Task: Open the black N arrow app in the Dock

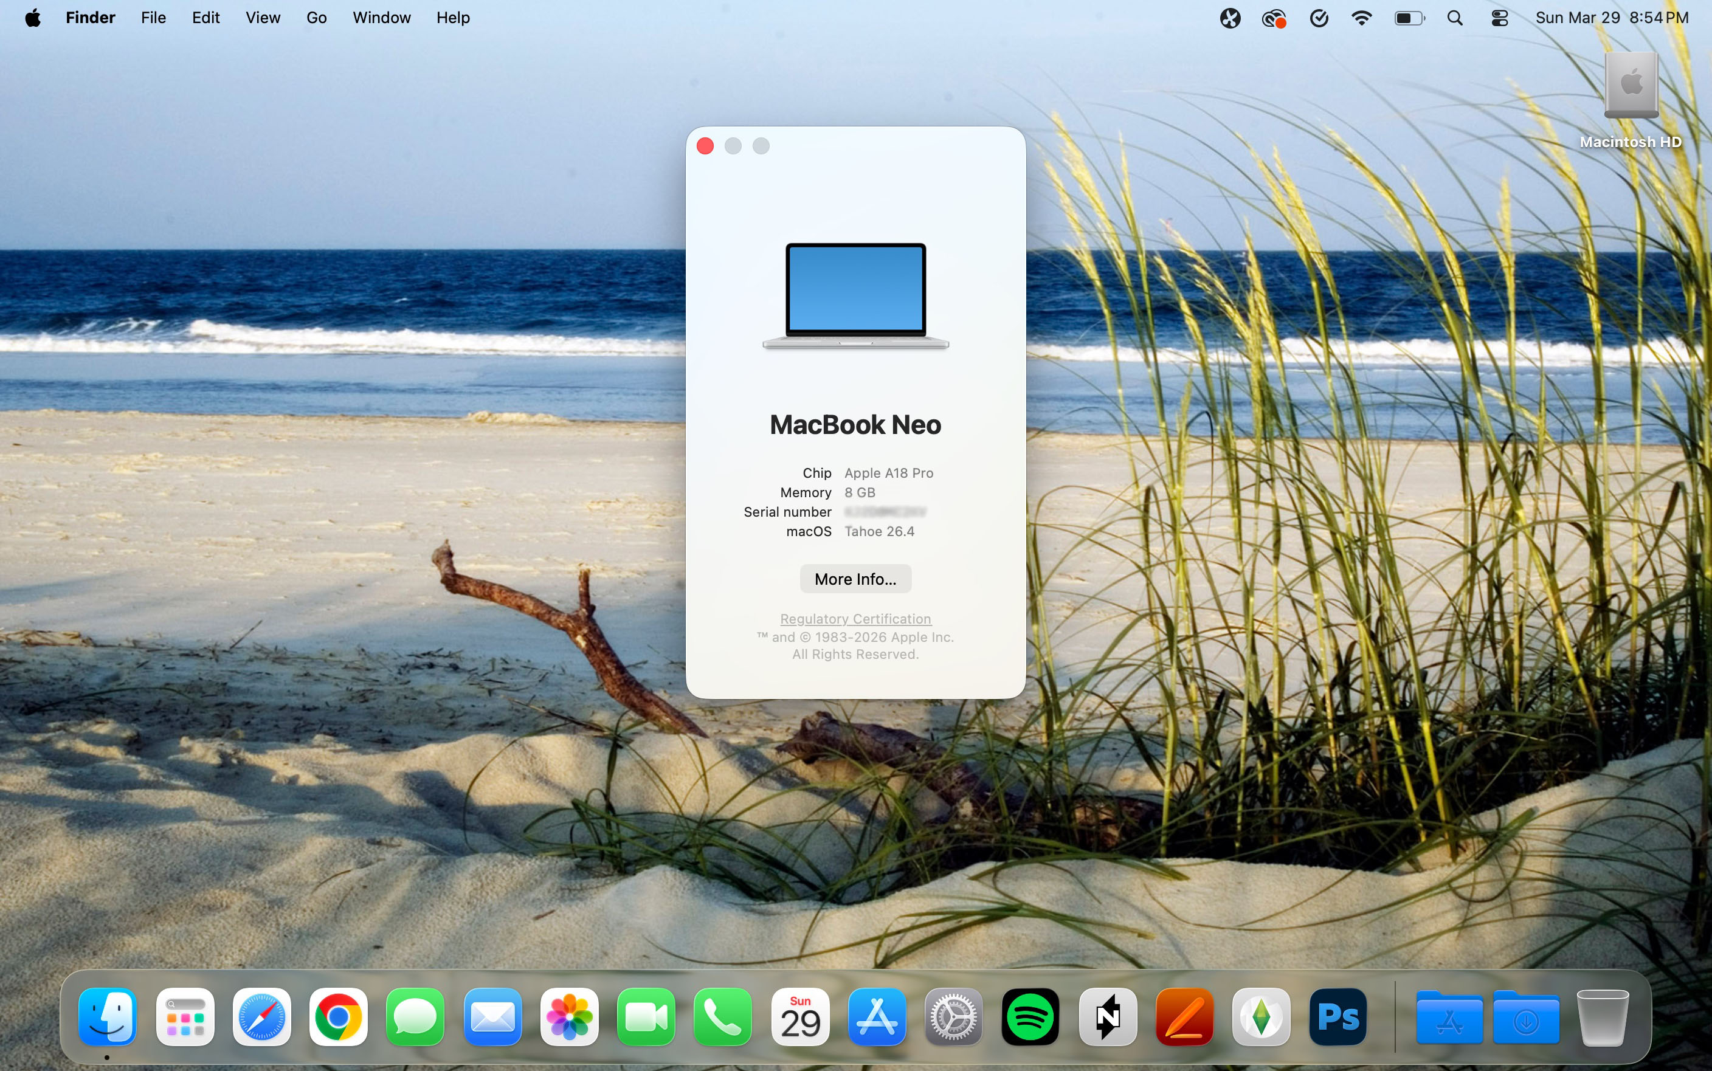Action: tap(1107, 1017)
